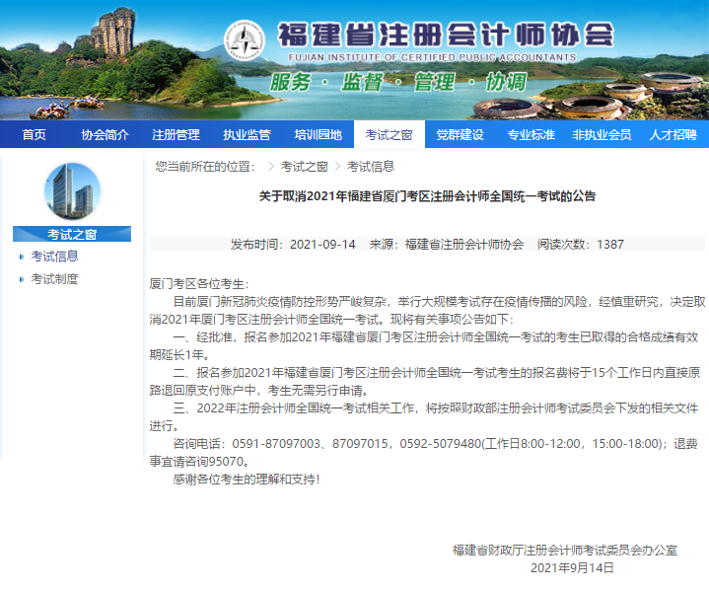The width and height of the screenshot is (709, 591).
Task: Open the 首页 navigation item
Action: (34, 134)
